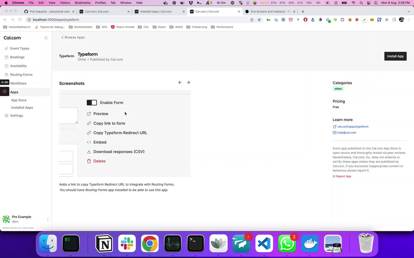Click the Pro Example profile avatar
The image size is (414, 258).
coord(6,219)
